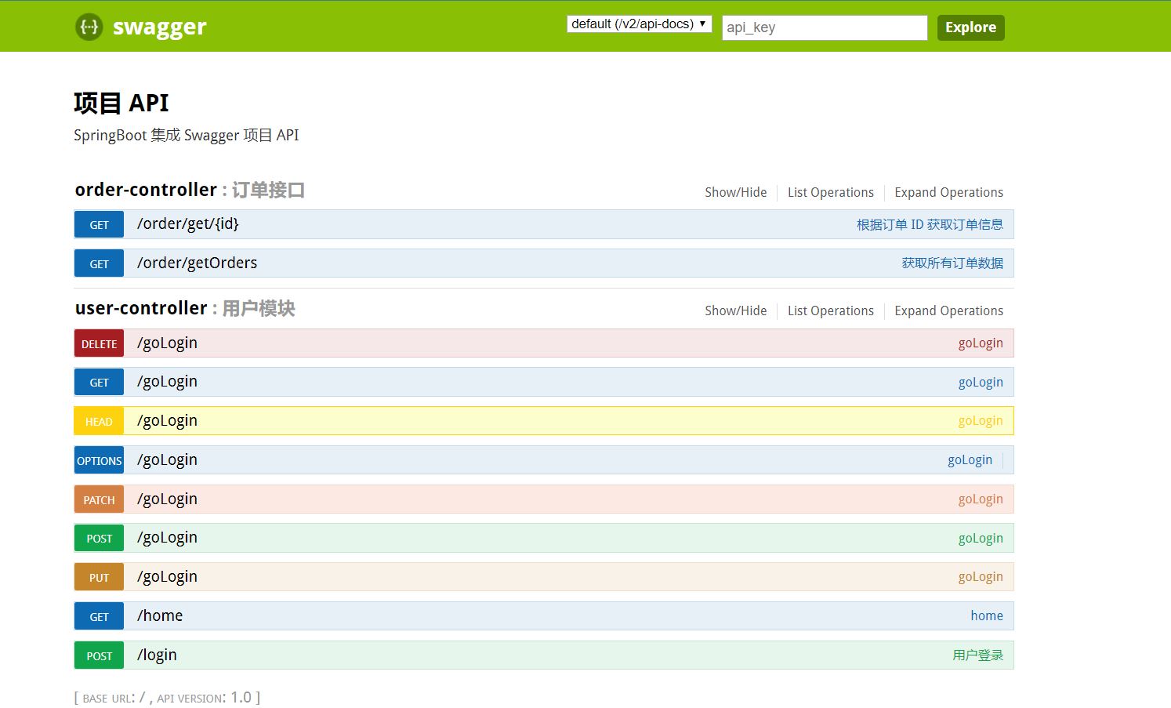
Task: Click the swagger brand text
Action: [x=159, y=27]
